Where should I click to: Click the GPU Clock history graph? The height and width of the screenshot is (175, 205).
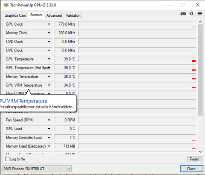point(137,24)
